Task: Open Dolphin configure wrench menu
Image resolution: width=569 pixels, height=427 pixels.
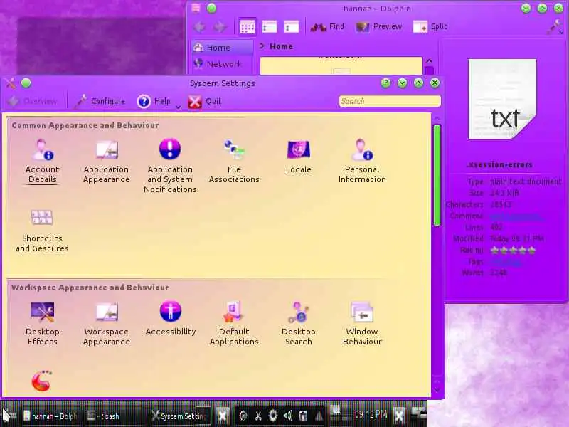Action: point(555,27)
